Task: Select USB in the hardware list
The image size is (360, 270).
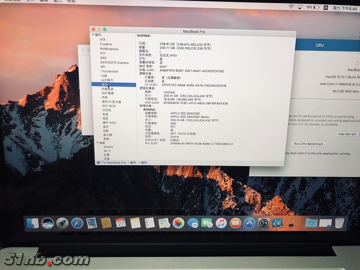Action: 104,76
